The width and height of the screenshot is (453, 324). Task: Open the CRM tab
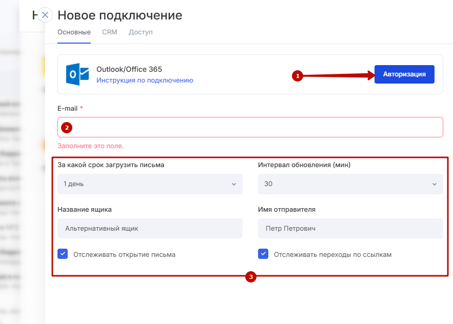[109, 32]
